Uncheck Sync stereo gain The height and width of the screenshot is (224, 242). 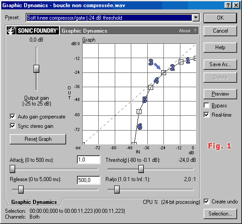coord(13,126)
